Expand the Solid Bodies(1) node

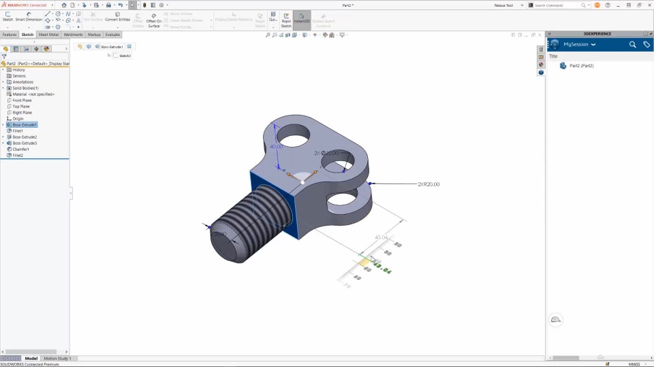pos(3,88)
